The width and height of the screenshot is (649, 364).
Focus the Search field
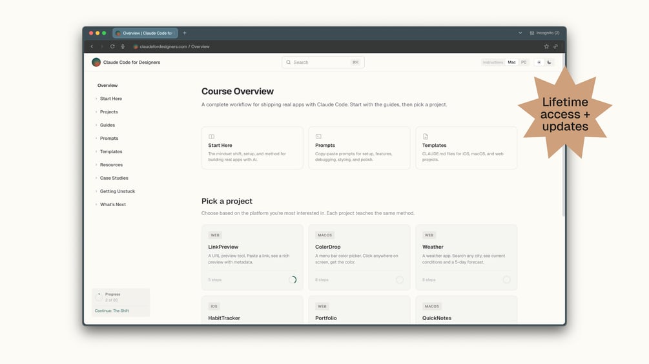323,62
